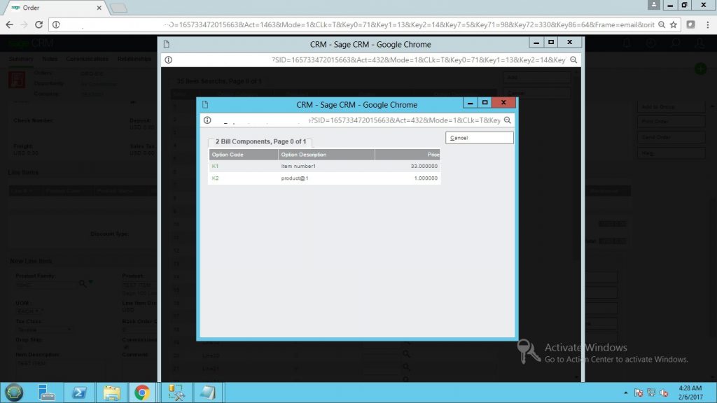The image size is (717, 403).
Task: Reload the Order page
Action: [39, 24]
